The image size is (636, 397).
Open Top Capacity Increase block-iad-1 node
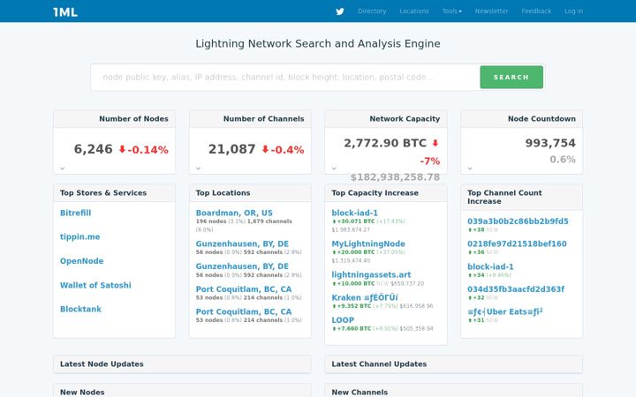pos(354,213)
